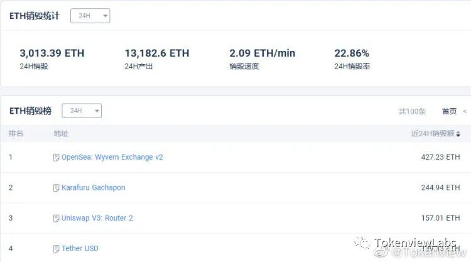Click the 157.01 ETH amount
Viewport: 471px width, 262px height.
click(x=440, y=218)
